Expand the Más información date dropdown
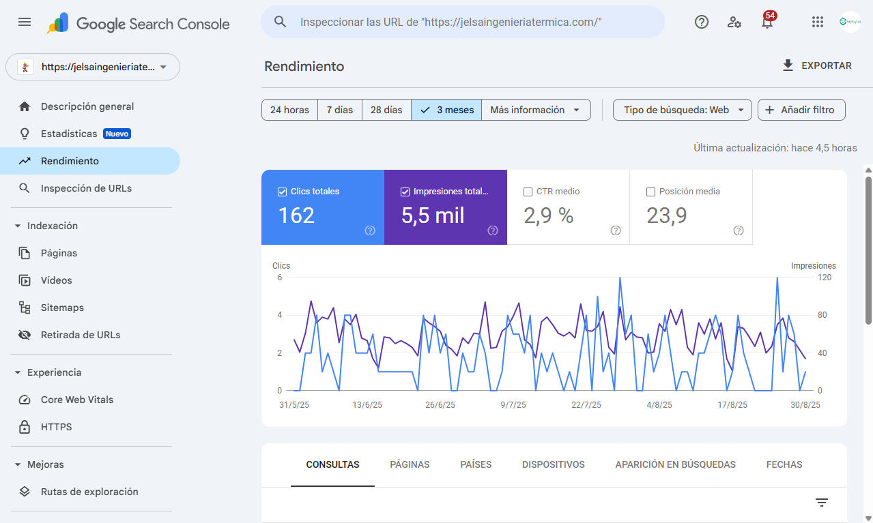Screen dimensions: 873x523 pos(535,110)
